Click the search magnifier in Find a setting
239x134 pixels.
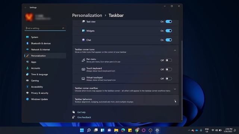tap(63, 28)
